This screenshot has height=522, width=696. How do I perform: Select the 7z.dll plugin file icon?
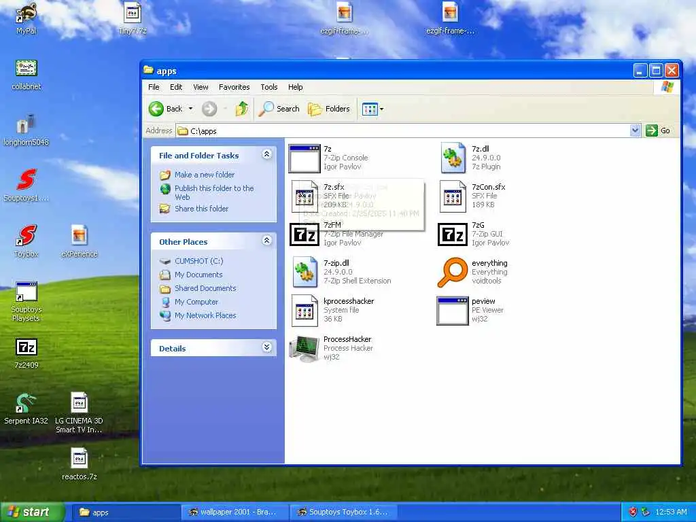453,158
